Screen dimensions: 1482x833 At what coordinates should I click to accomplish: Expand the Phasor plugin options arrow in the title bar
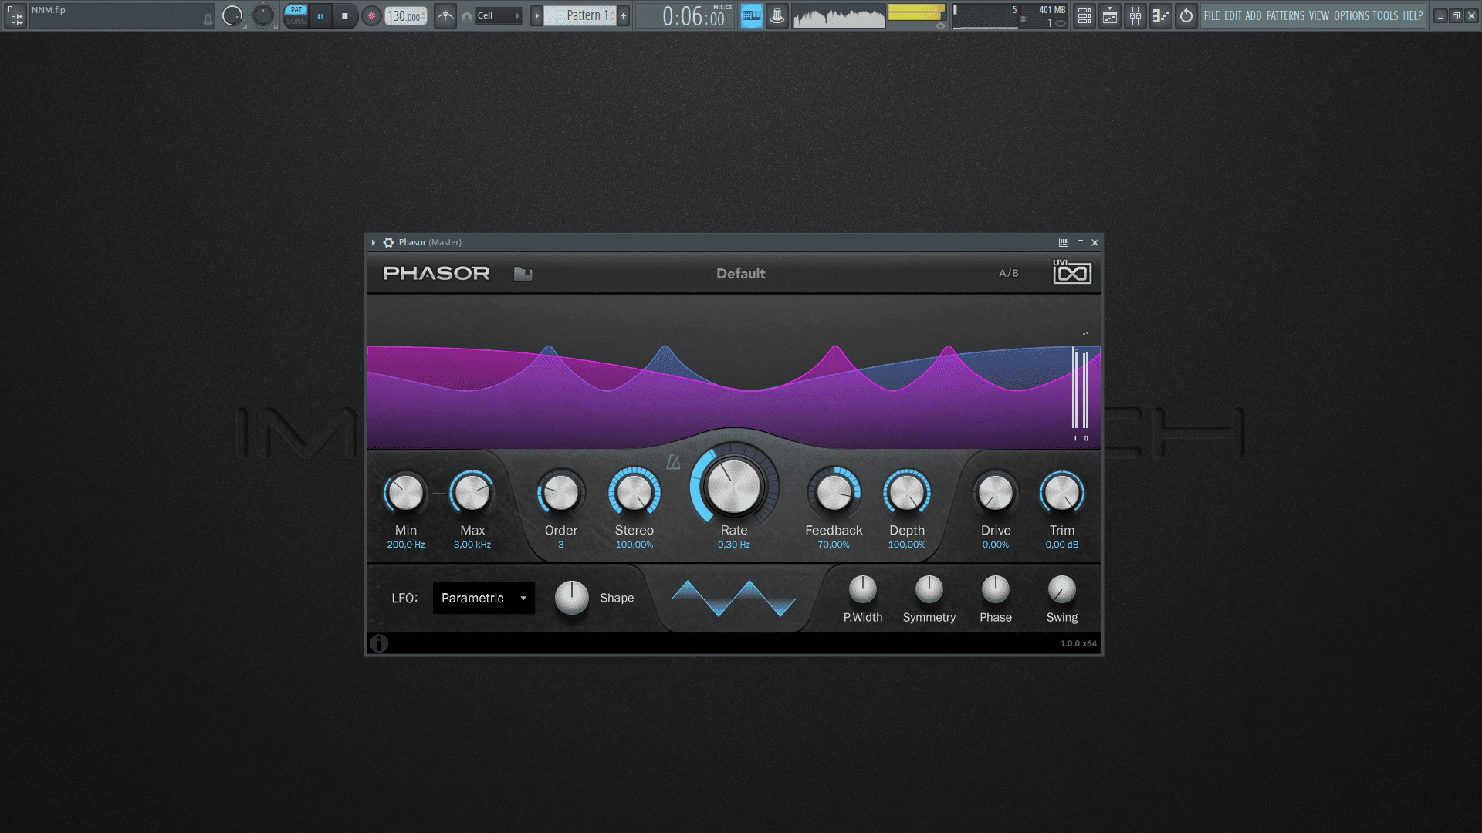pos(374,242)
